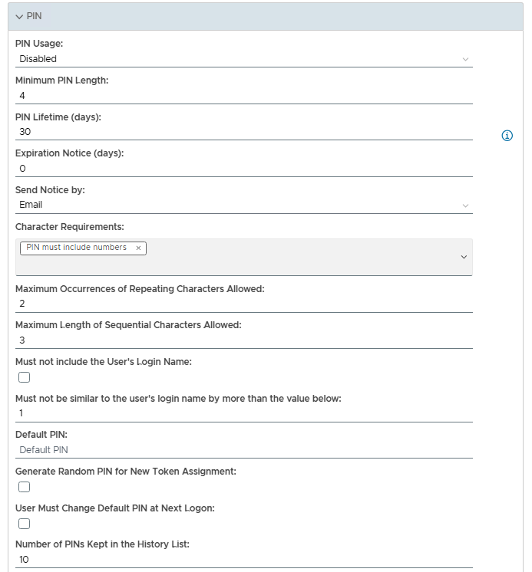Focus the login name similarity value field
Image resolution: width=532 pixels, height=572 pixels.
243,413
